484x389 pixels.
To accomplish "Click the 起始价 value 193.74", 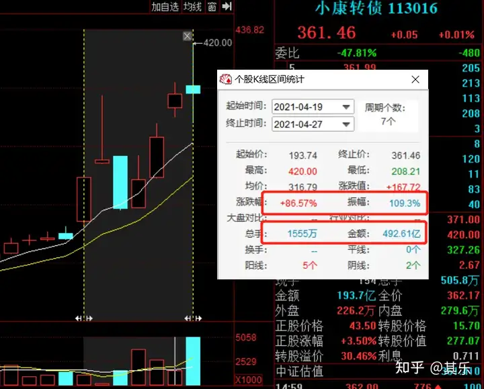I will pyautogui.click(x=302, y=155).
